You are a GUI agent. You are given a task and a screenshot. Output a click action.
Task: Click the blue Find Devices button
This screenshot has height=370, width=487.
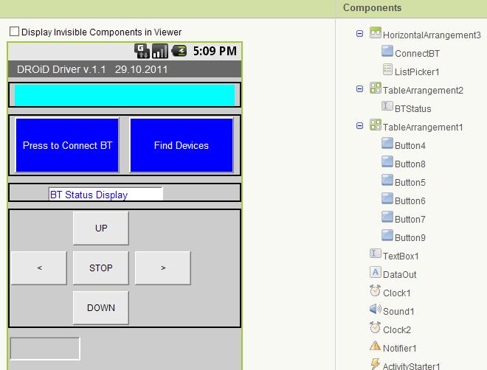[x=182, y=145]
